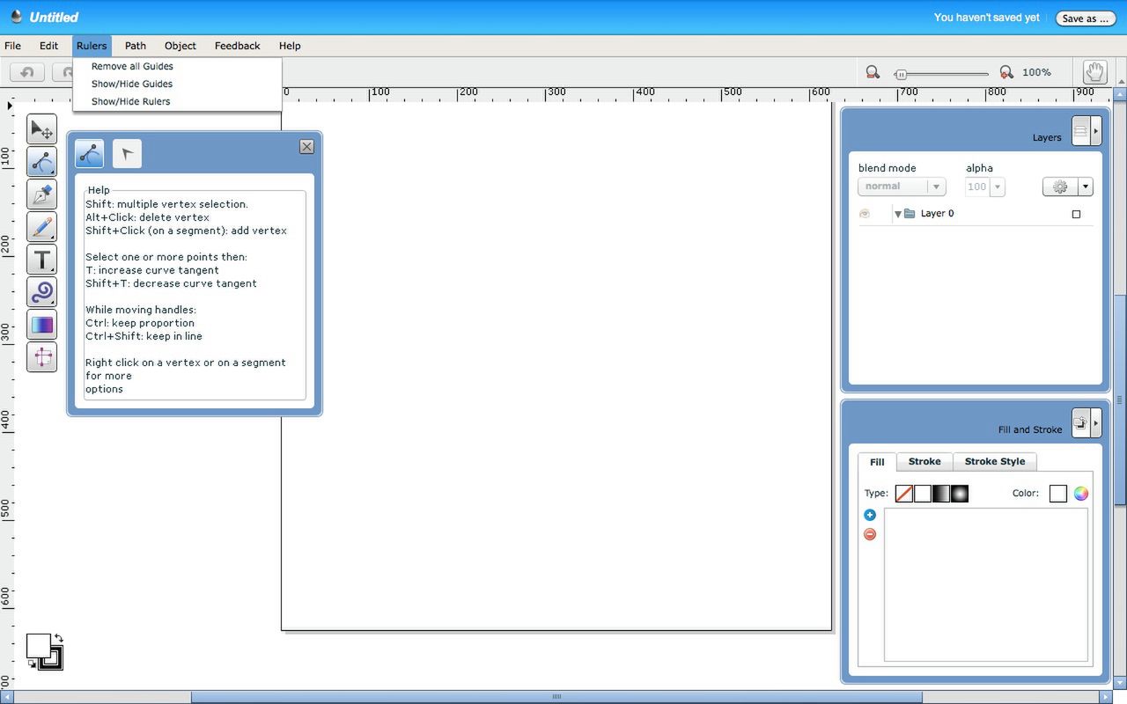Tick the Layer 0 checkbox
The image size is (1127, 704).
point(1076,214)
